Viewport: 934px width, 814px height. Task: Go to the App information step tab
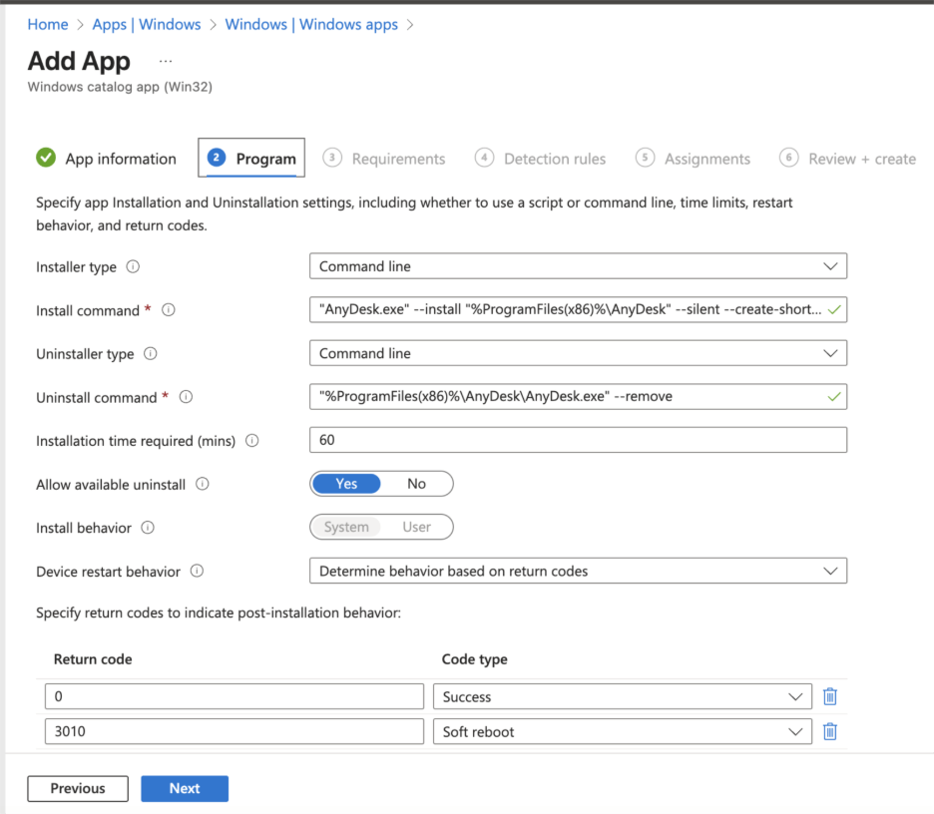[x=107, y=159]
